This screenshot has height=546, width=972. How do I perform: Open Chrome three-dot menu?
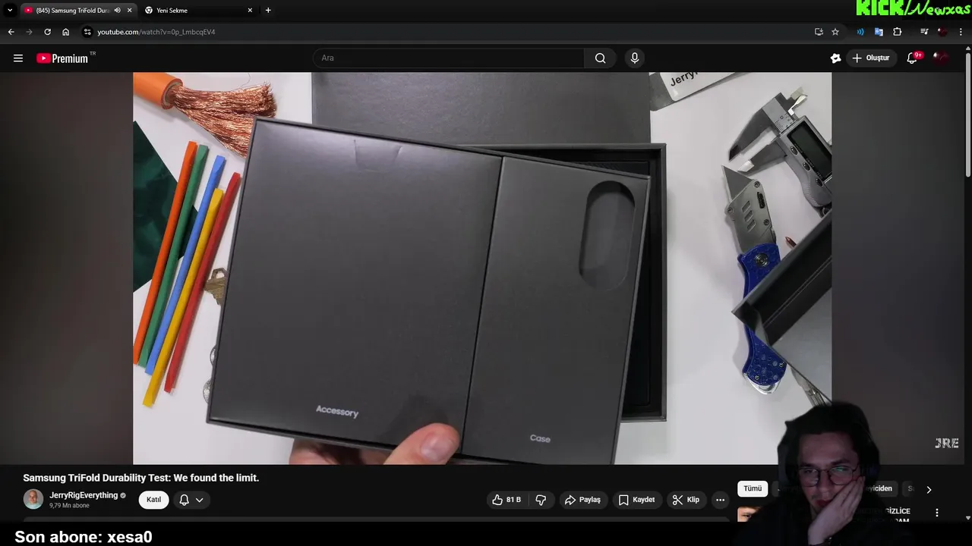[961, 32]
